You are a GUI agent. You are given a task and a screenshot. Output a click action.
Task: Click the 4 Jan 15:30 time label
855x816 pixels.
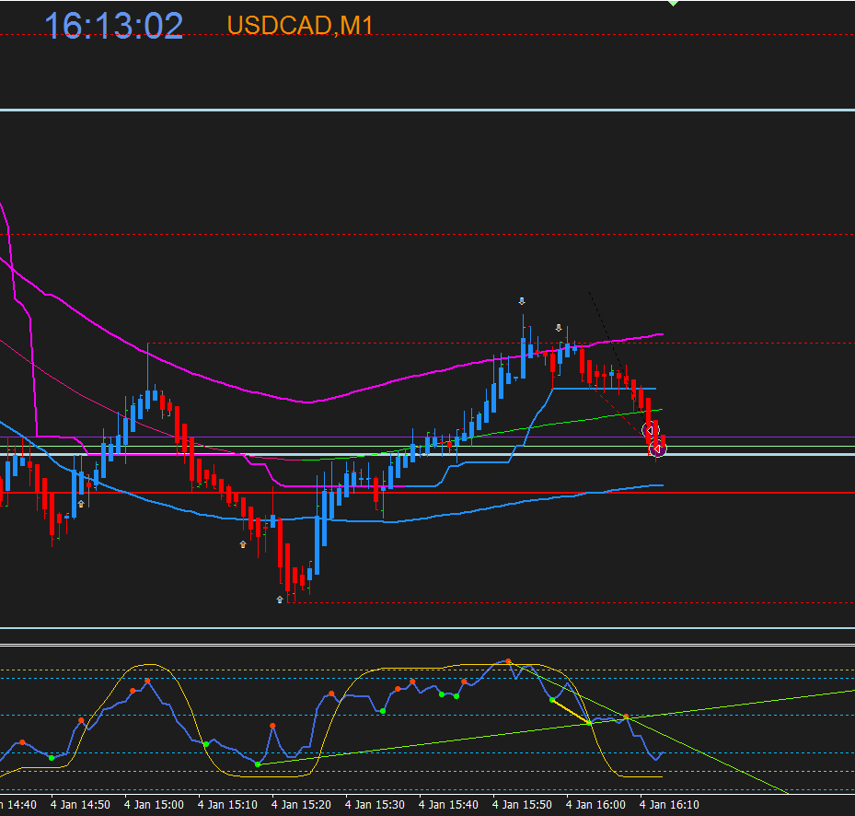(x=375, y=805)
